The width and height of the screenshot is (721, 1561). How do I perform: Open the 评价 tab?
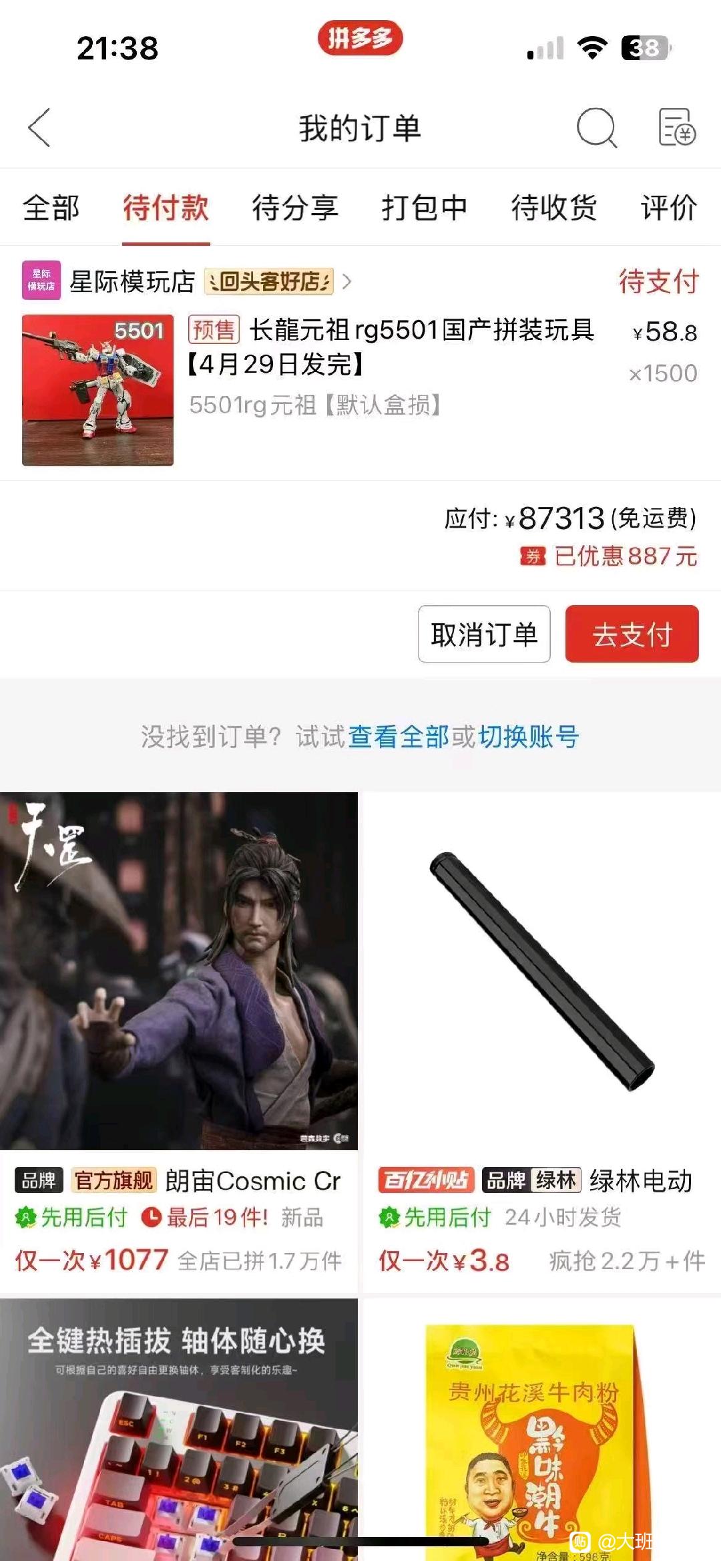tap(669, 207)
